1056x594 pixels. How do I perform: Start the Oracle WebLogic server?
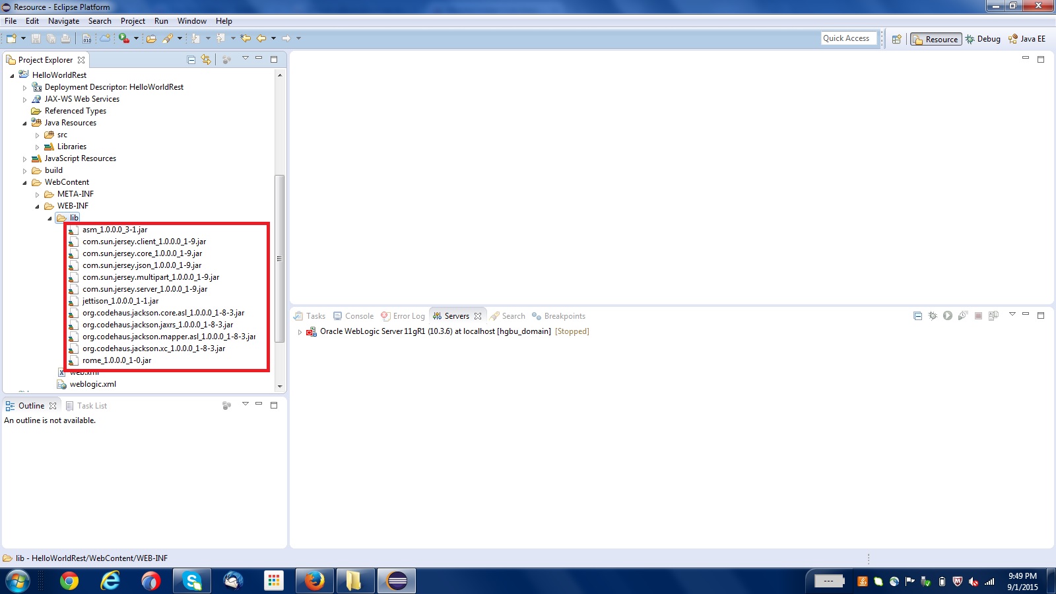click(948, 315)
